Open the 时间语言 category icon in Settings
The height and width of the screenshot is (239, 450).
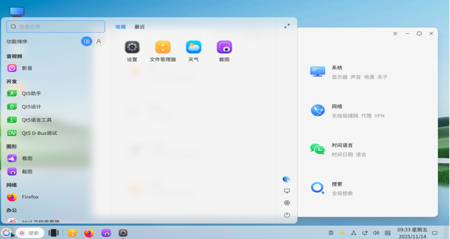318,149
